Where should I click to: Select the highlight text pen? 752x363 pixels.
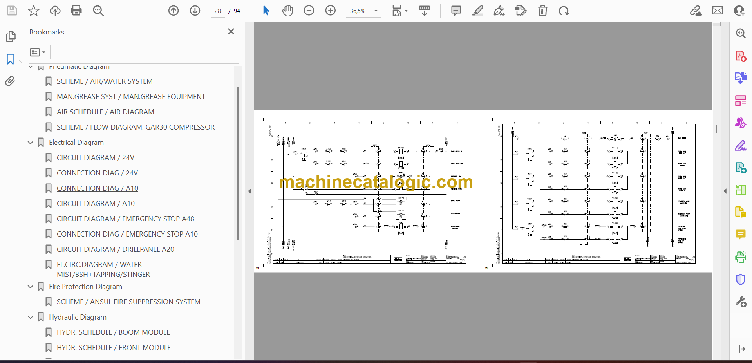(x=478, y=11)
